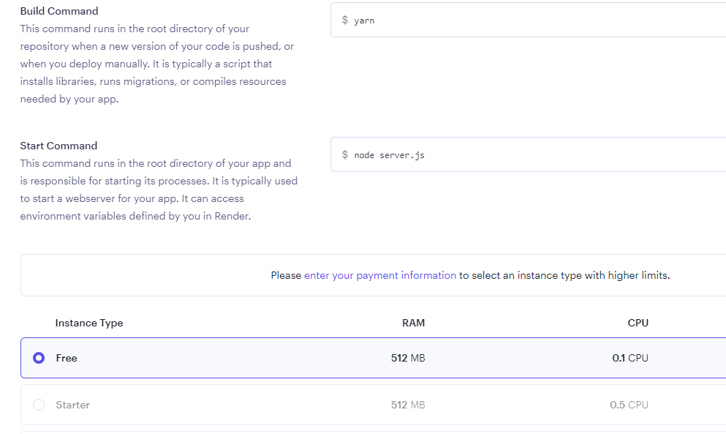Click the 0.1 CPU value in the Free row
The height and width of the screenshot is (434, 726).
(630, 358)
